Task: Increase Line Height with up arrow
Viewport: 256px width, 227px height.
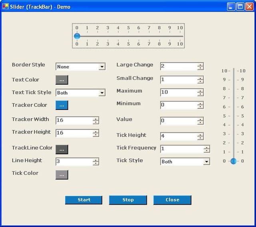Action: 96,160
